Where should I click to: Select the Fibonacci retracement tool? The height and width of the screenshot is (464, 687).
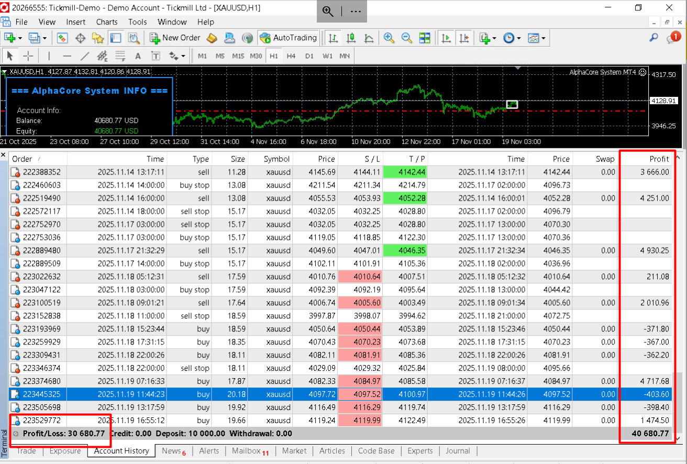point(120,56)
